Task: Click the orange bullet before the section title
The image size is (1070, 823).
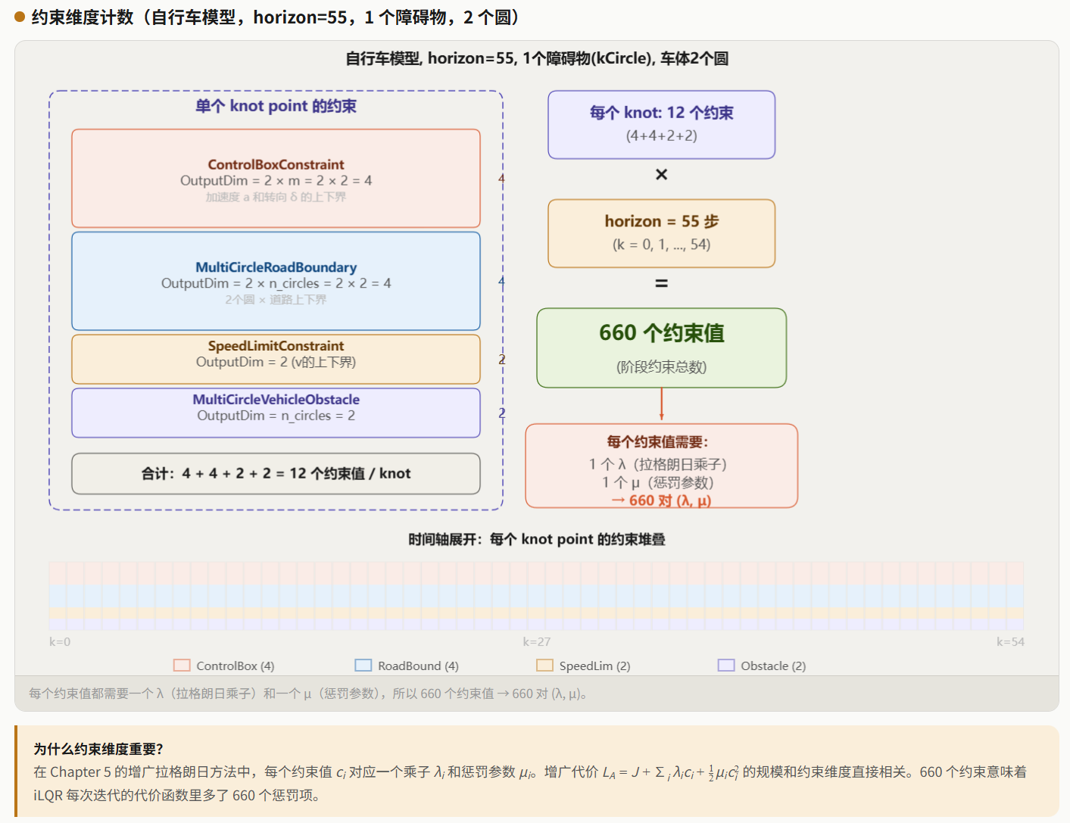Action: click(20, 17)
